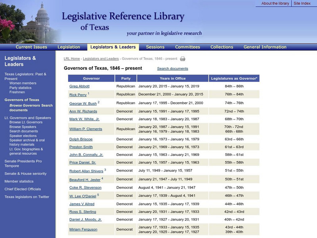The height and width of the screenshot is (238, 317).
Task: Open Women members in sidebar
Action: pos(23,83)
